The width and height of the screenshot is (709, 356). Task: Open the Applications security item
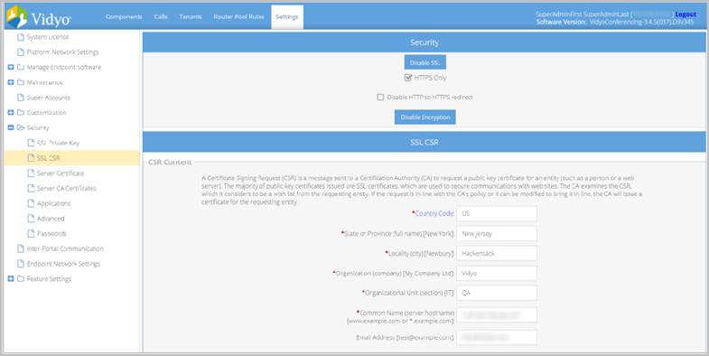pos(54,203)
